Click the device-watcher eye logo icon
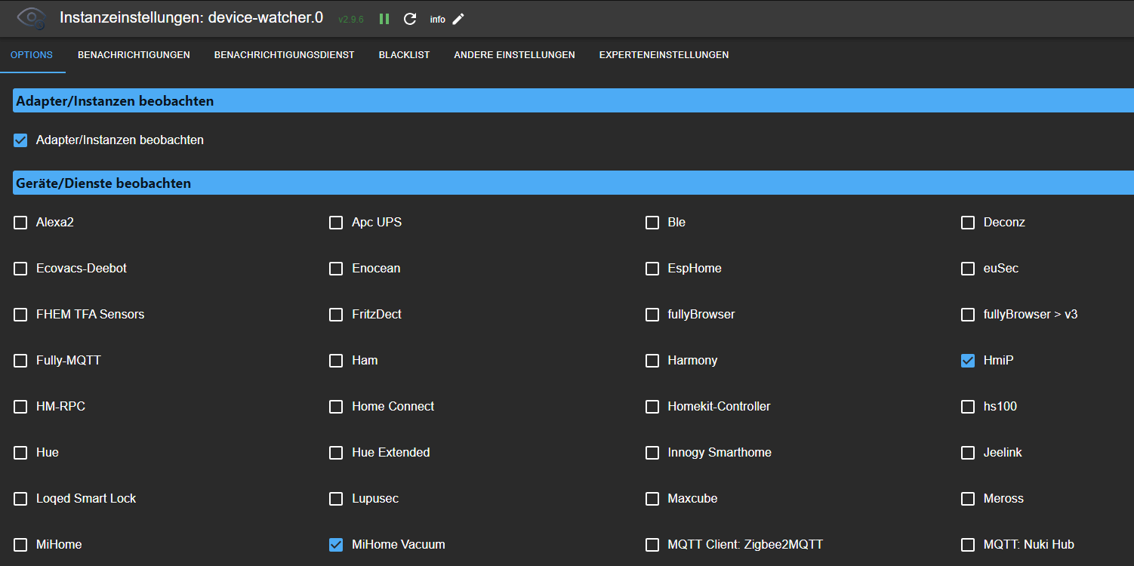 pyautogui.click(x=30, y=18)
